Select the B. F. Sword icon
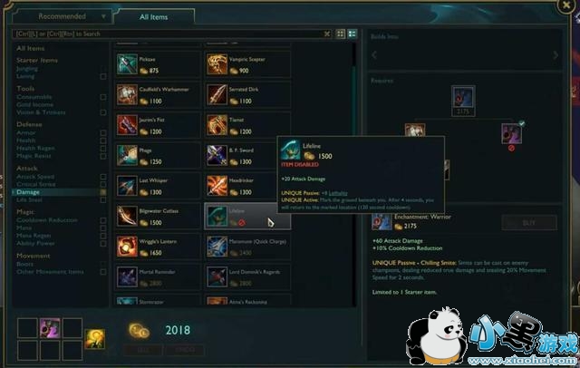The height and width of the screenshot is (368, 580). (x=217, y=155)
